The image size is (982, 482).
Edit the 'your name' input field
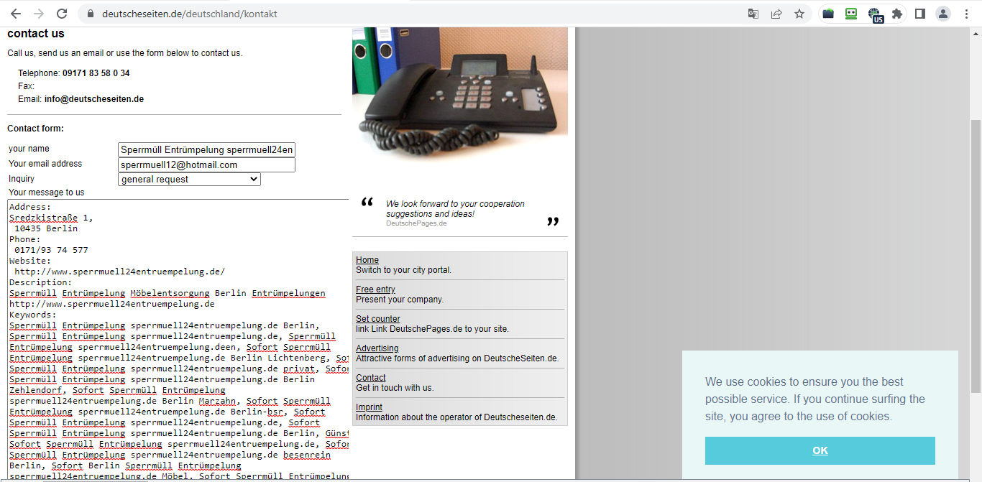(x=206, y=150)
